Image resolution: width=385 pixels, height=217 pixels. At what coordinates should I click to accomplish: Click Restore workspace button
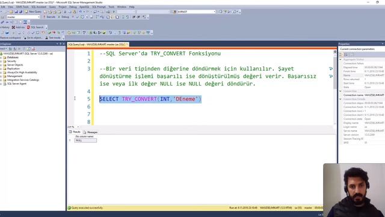(11, 37)
